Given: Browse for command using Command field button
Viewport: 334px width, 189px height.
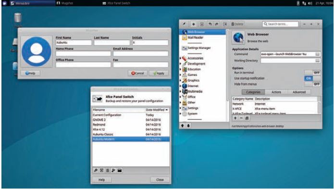Looking at the screenshot, I should (317, 54).
